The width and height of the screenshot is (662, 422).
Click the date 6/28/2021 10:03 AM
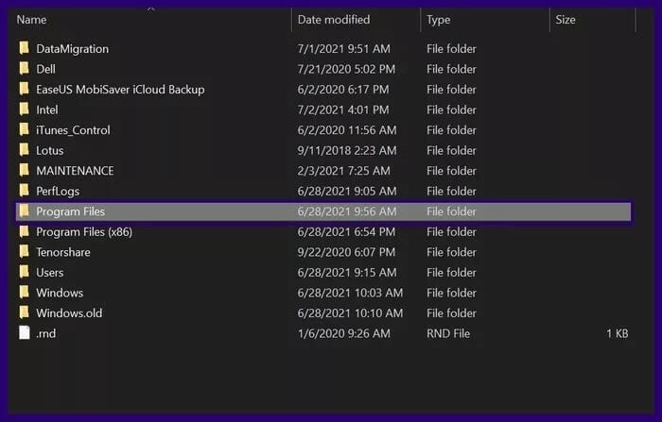350,293
